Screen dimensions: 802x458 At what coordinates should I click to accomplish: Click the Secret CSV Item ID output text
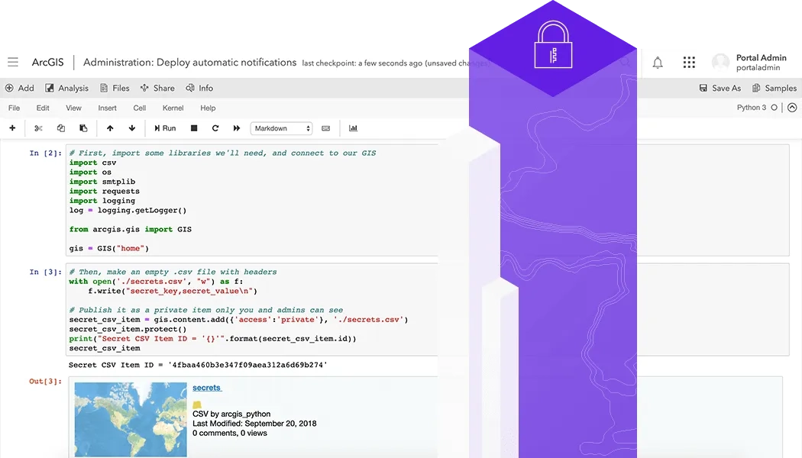198,365
